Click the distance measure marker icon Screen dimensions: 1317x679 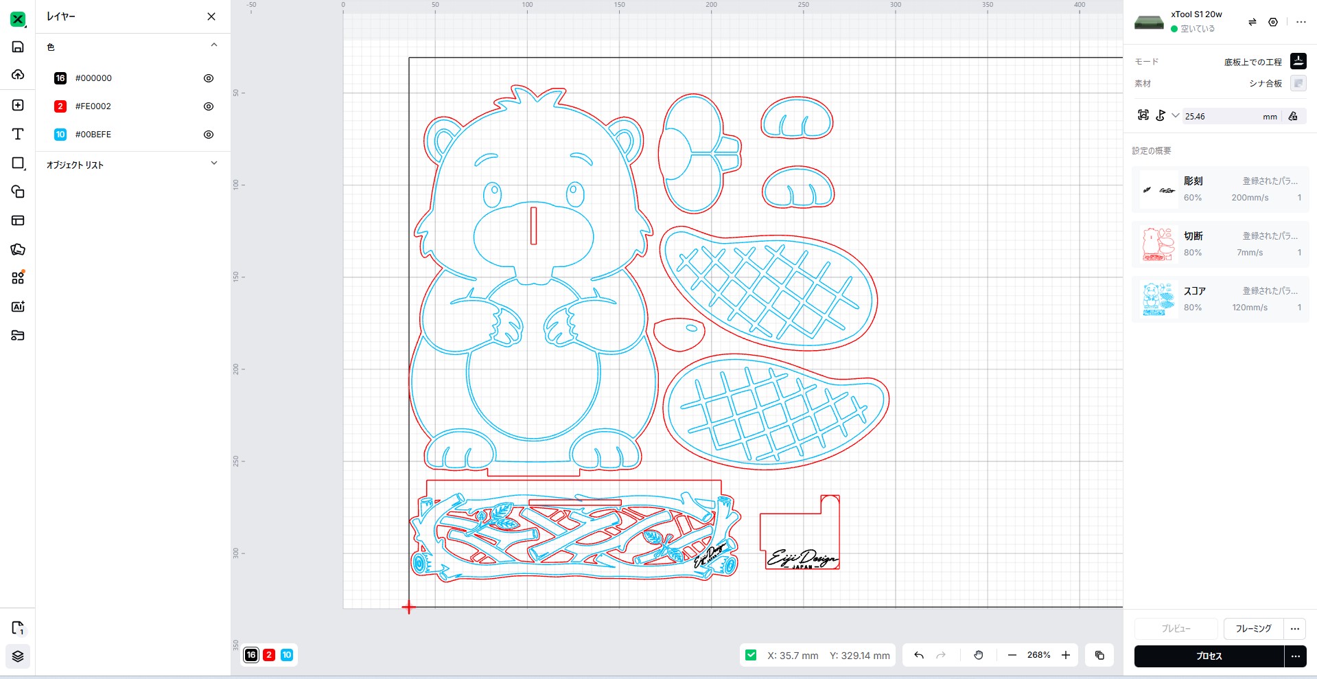click(x=1161, y=115)
